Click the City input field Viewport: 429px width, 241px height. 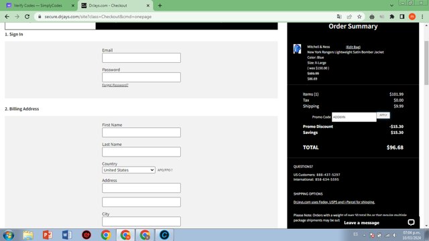pyautogui.click(x=141, y=222)
